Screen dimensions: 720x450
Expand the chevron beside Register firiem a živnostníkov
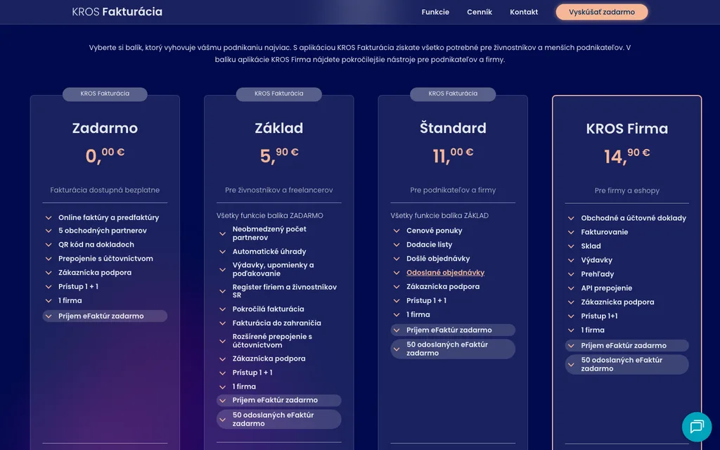[x=223, y=291]
